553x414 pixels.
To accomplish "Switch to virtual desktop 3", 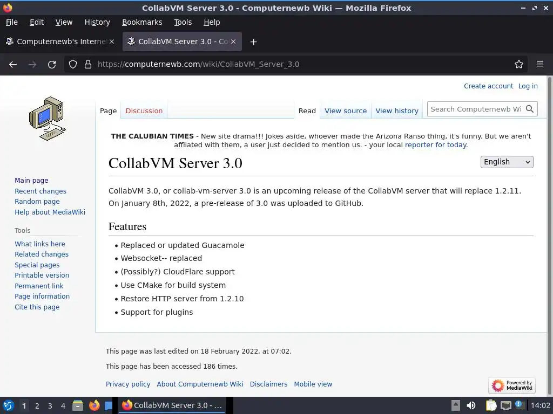I will tap(50, 406).
